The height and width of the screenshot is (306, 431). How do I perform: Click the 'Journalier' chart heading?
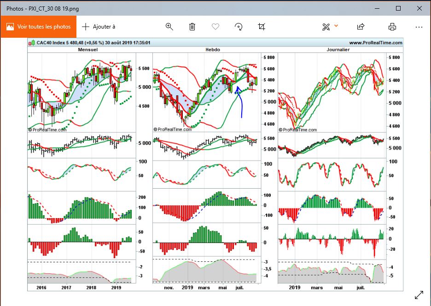pos(338,50)
